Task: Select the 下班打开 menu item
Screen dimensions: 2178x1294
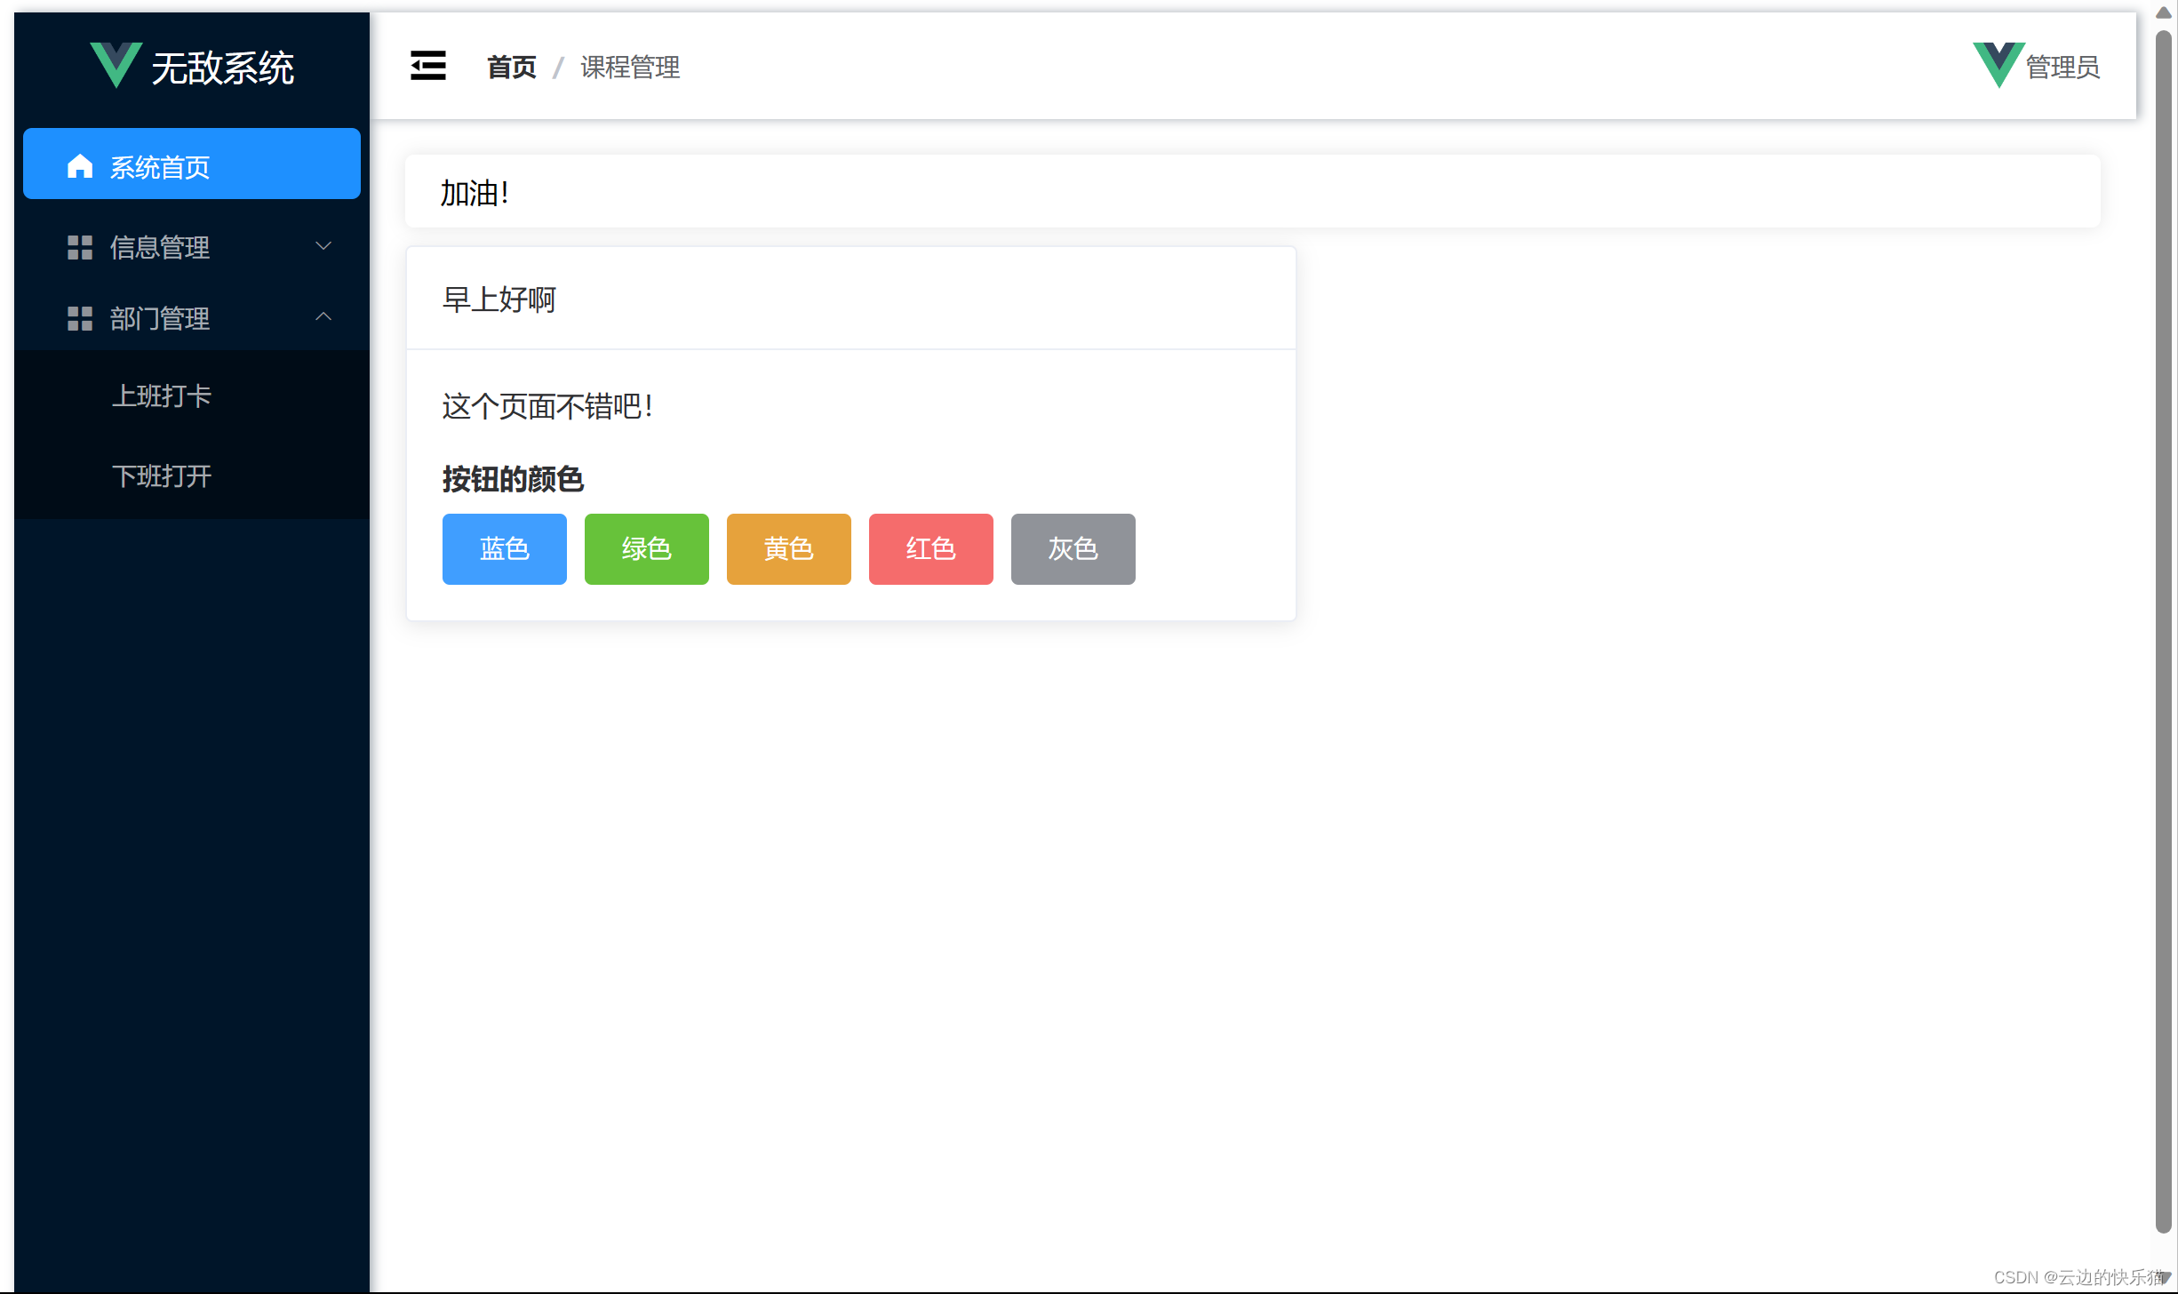Action: click(162, 476)
